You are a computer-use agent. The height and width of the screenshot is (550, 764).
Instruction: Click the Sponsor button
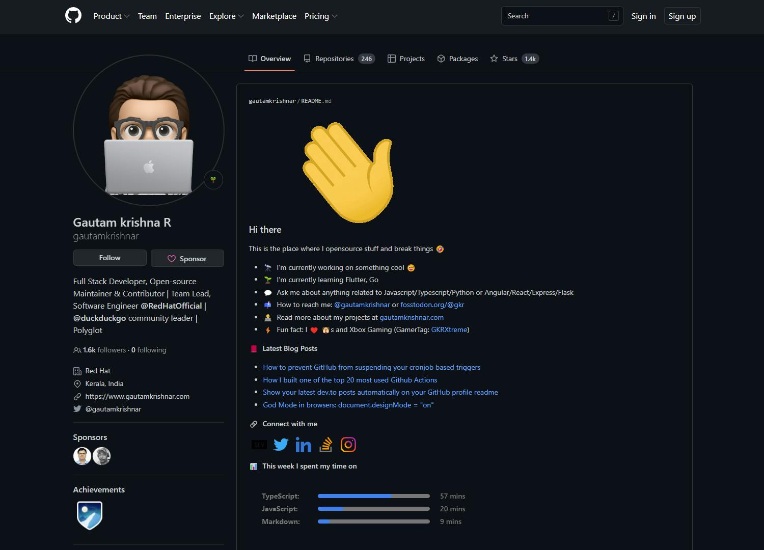(x=187, y=258)
